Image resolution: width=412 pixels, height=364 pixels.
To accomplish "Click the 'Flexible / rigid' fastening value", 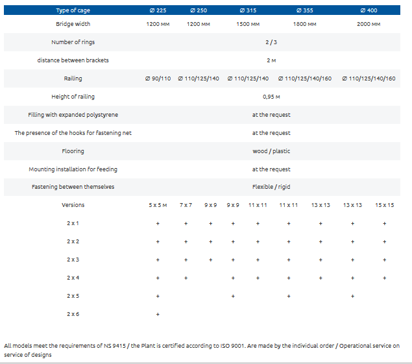I will tap(271, 187).
